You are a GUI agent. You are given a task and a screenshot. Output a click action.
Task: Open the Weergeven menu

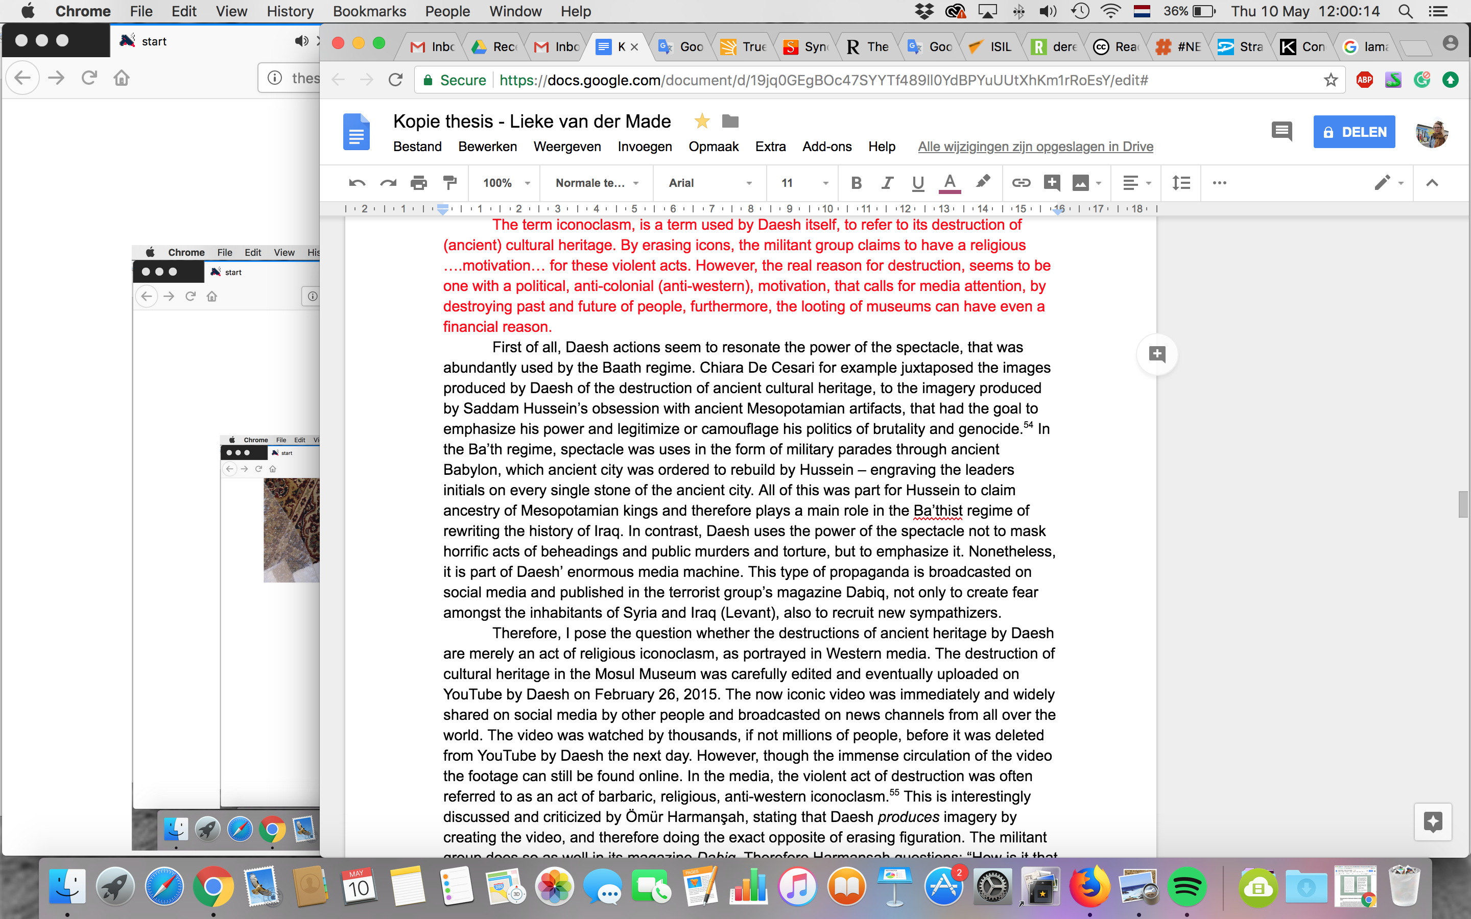[567, 147]
